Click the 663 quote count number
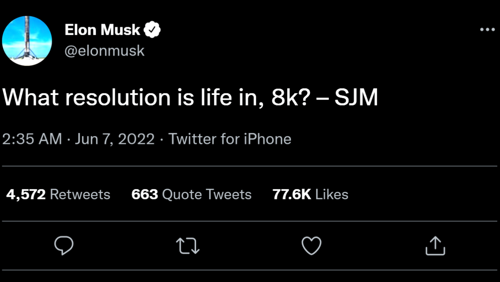The height and width of the screenshot is (282, 500). [x=145, y=194]
